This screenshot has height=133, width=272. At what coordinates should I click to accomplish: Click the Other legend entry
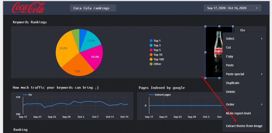tap(155, 64)
